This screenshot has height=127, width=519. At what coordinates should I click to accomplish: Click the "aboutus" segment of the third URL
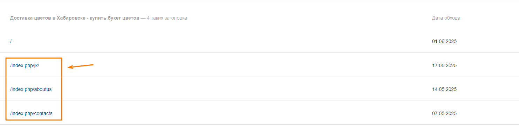43,89
